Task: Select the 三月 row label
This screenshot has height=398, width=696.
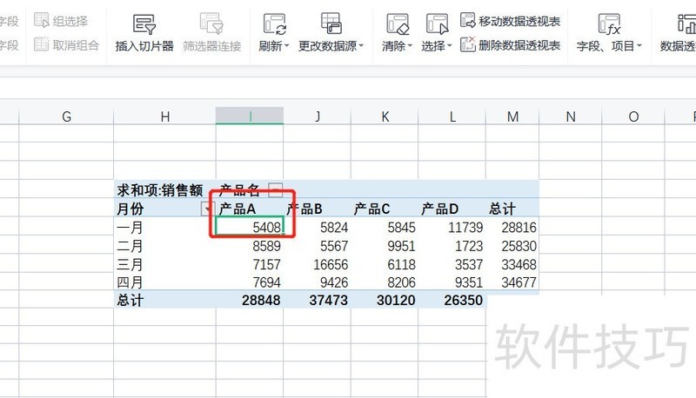Action: [x=164, y=264]
